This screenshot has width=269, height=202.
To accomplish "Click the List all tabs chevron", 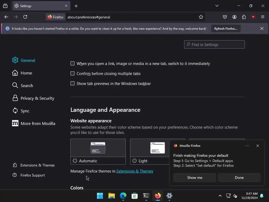I will point(217,6).
